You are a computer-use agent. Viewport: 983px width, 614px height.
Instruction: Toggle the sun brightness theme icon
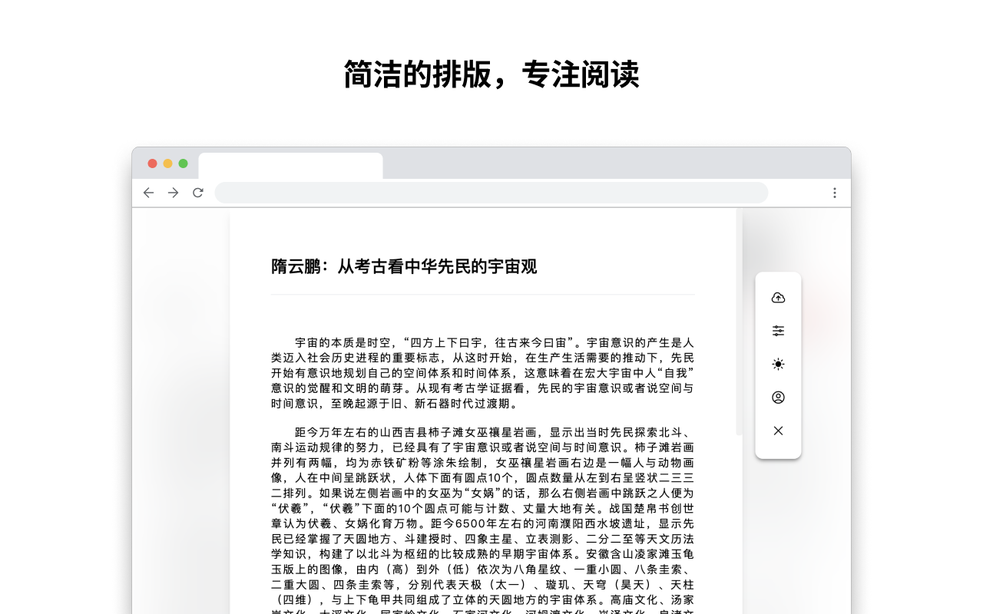[778, 364]
